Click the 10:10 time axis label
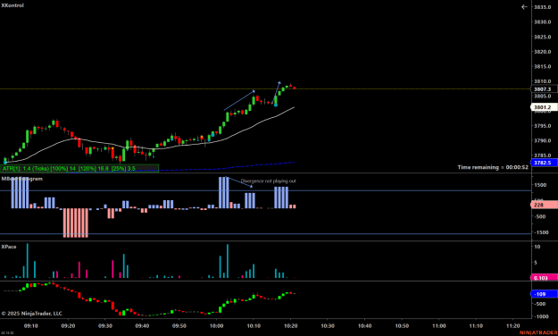Image resolution: width=558 pixels, height=336 pixels. pos(254,325)
